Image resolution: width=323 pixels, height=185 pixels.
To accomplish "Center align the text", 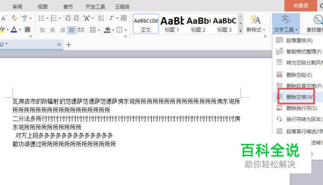I will tap(53, 30).
